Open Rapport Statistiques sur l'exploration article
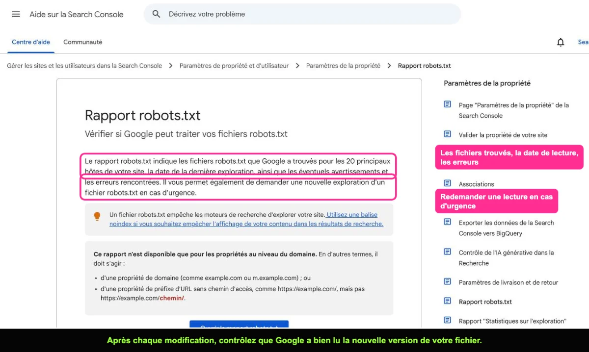 (512, 321)
